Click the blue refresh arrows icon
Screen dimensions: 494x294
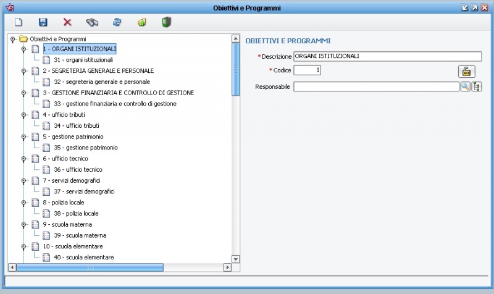click(x=117, y=22)
